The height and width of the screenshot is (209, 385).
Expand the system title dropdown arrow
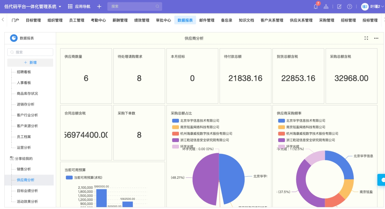[x=60, y=7]
